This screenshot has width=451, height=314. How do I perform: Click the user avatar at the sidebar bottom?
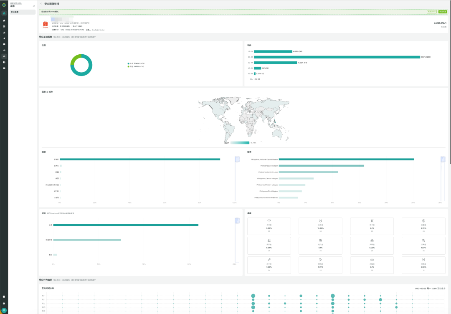click(4, 310)
